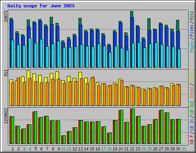196x153 pixels.
Task: Click day label 14 on the x-axis
Action: (86, 149)
